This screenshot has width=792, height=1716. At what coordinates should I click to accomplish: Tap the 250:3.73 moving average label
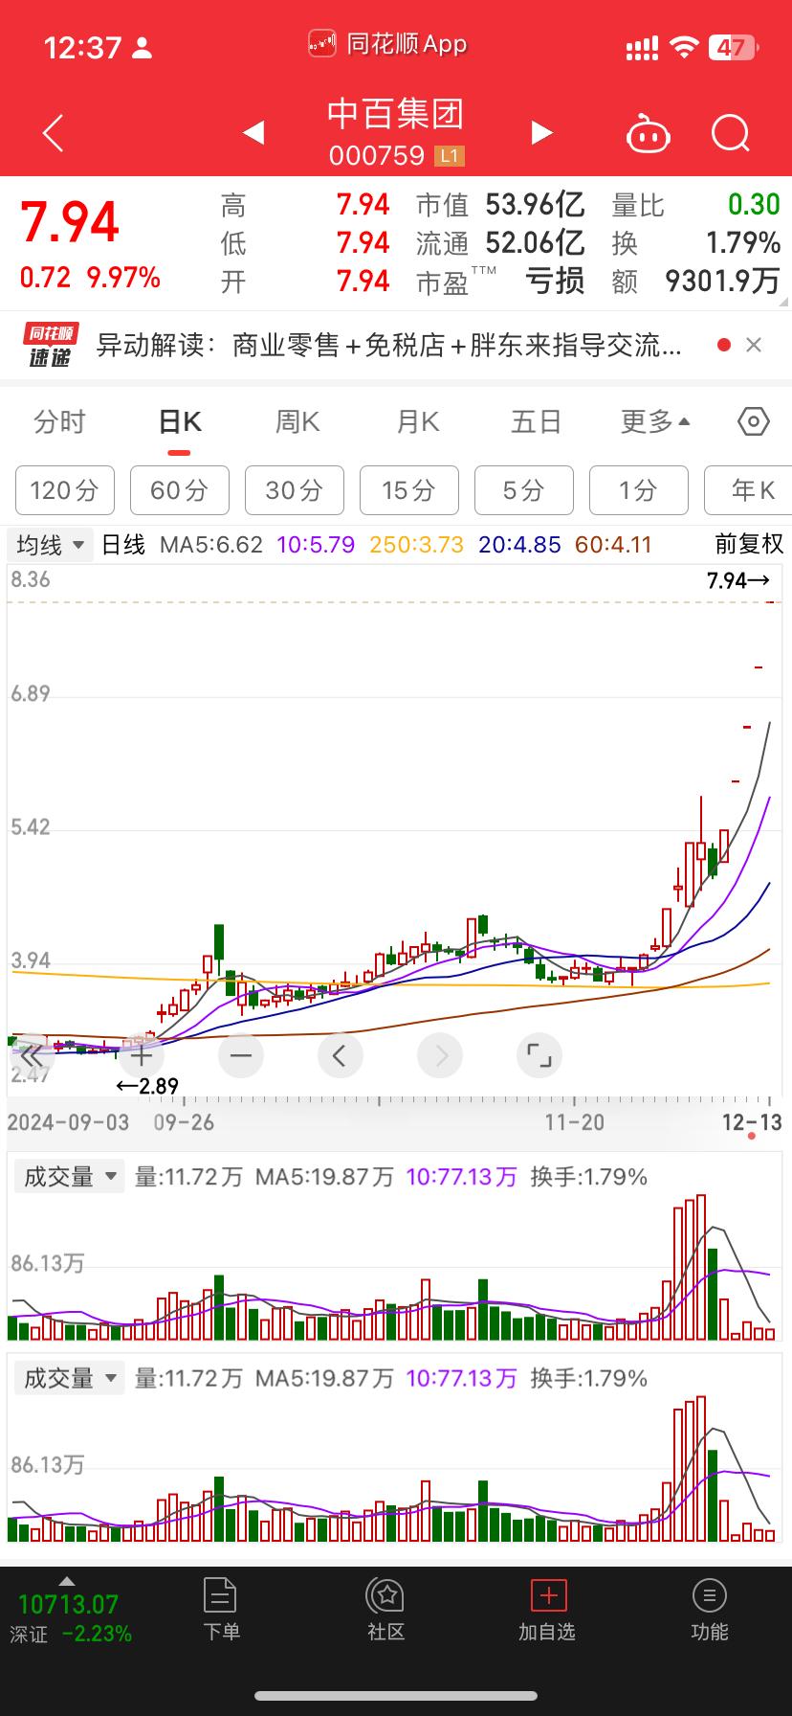416,545
